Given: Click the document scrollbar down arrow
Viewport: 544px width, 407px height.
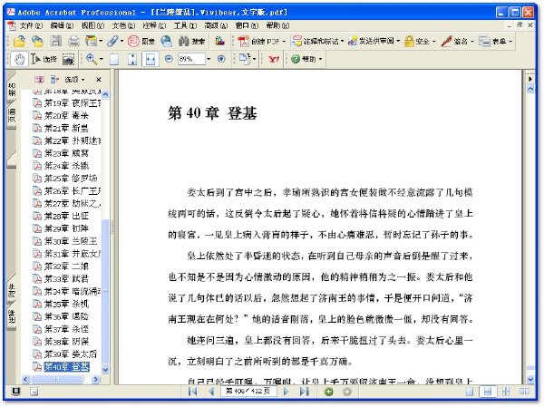Looking at the screenshot, I should tap(530, 379).
